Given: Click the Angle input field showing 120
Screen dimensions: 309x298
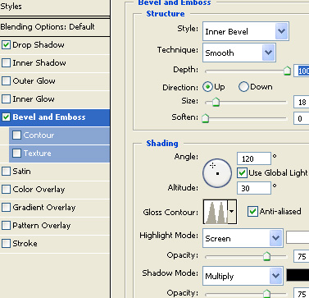Looking at the screenshot, I should coord(254,158).
